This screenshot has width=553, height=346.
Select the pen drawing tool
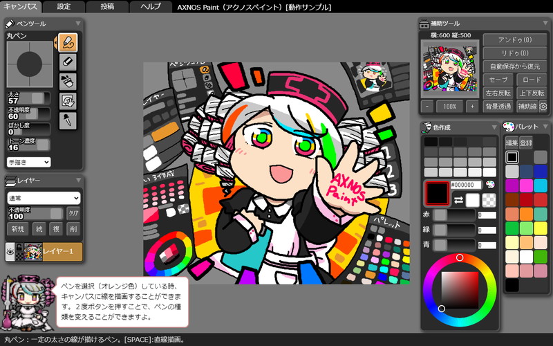pos(68,43)
